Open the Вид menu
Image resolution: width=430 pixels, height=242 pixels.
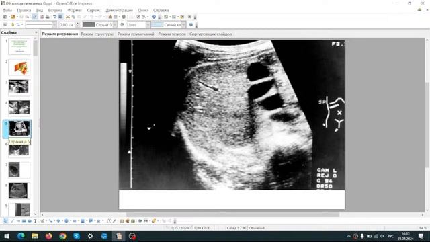[40, 10]
